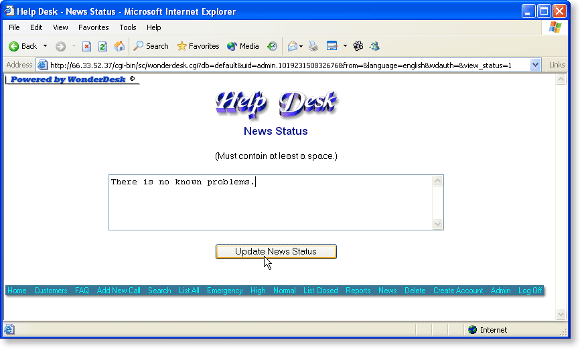Open the High priority link
Image resolution: width=584 pixels, height=352 pixels.
click(x=258, y=291)
